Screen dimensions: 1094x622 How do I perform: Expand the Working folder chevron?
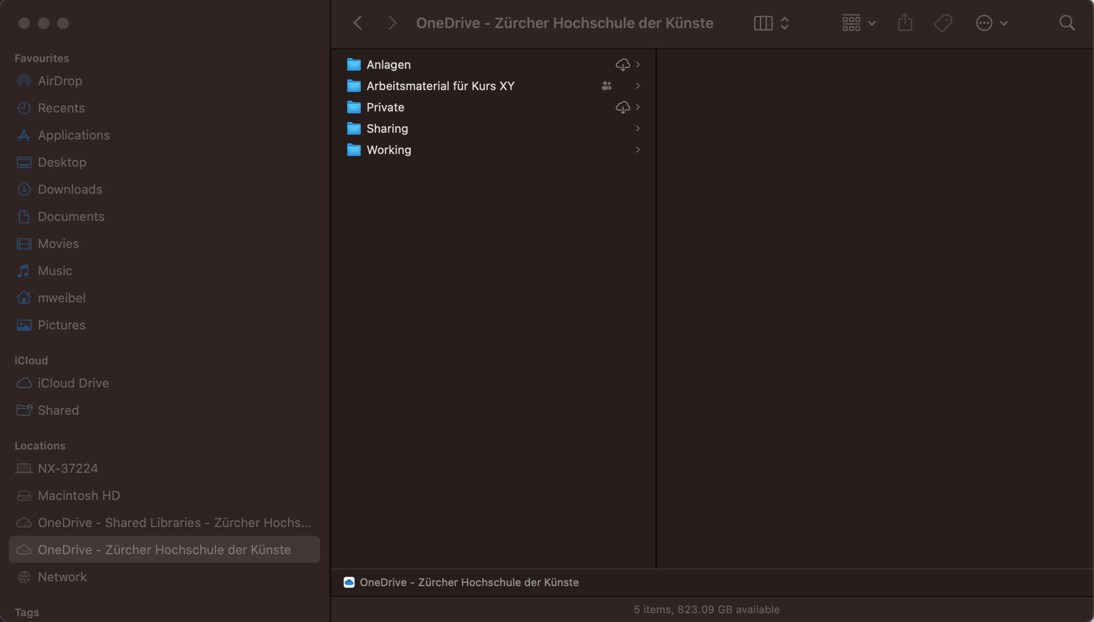coord(638,150)
